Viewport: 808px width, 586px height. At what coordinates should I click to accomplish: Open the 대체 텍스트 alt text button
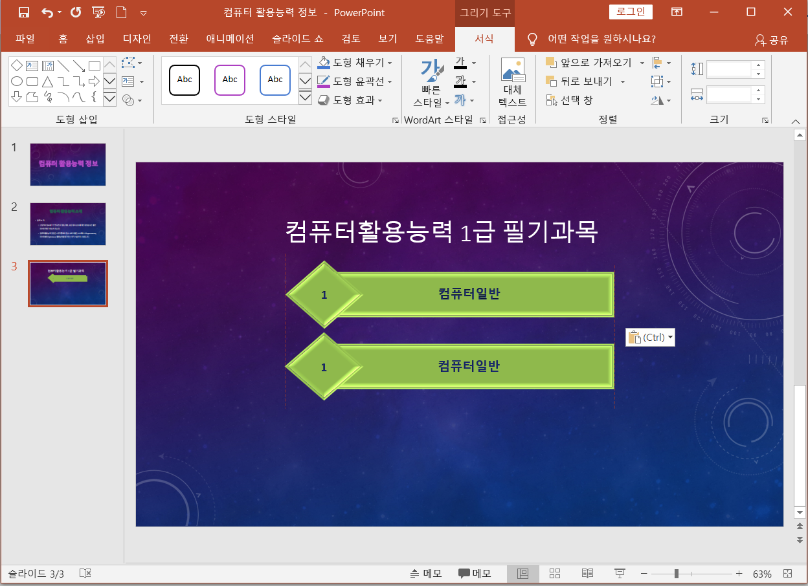point(513,83)
